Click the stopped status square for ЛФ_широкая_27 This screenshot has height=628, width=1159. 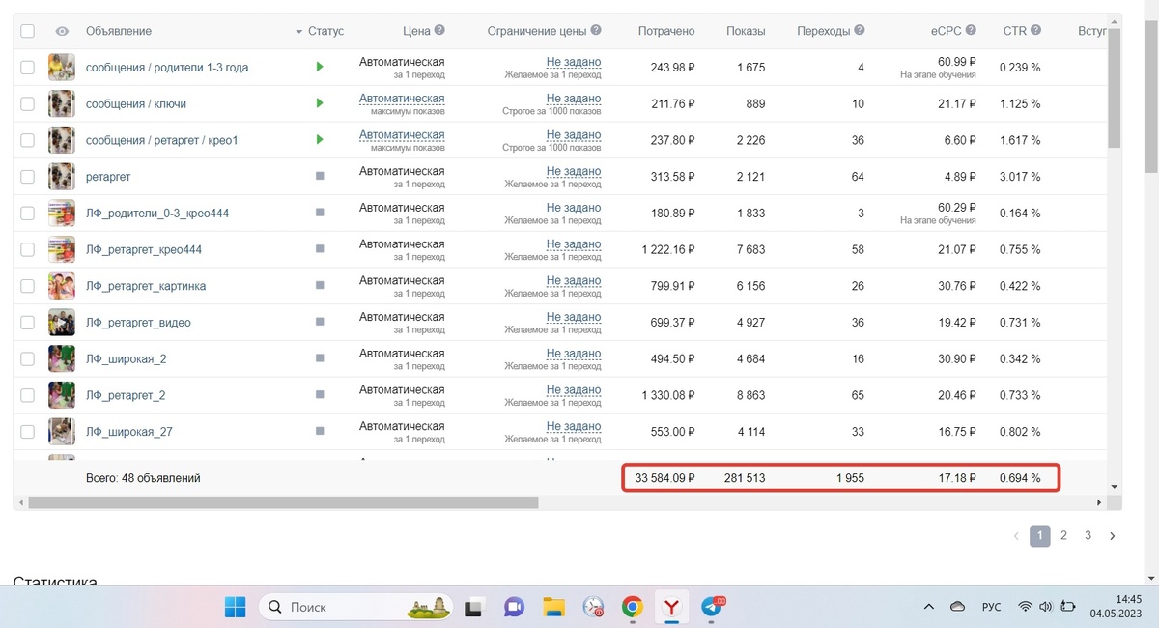click(320, 432)
